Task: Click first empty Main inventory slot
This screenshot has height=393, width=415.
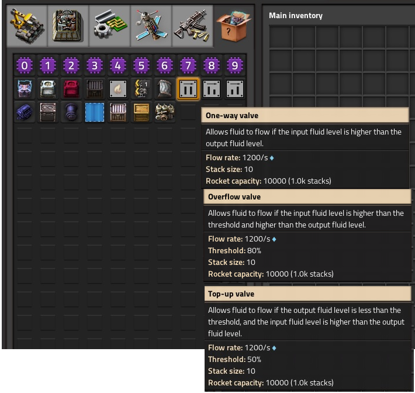Action: click(281, 37)
